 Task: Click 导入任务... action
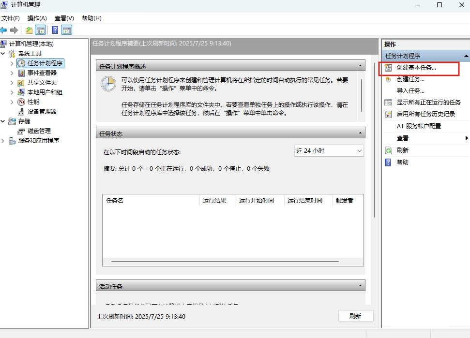410,91
